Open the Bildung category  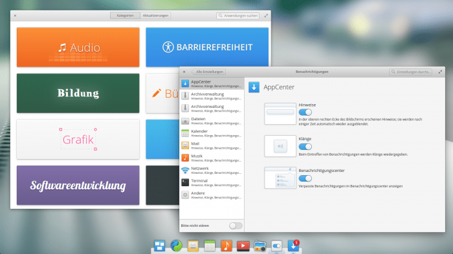coord(78,93)
